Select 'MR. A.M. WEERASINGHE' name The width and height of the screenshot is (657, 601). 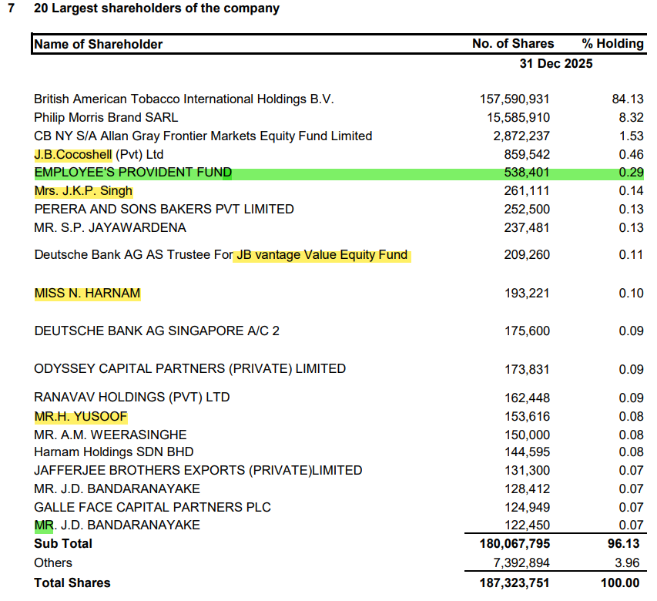coord(110,435)
